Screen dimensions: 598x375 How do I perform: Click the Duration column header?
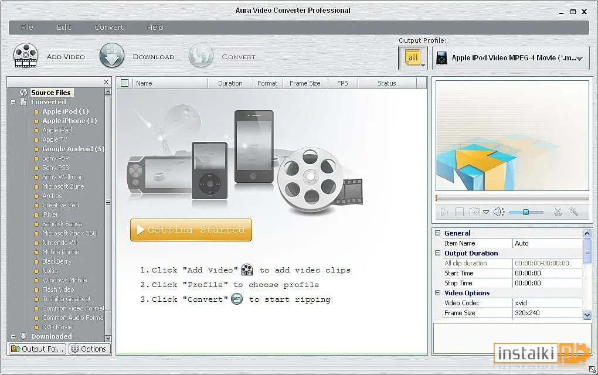[x=230, y=83]
